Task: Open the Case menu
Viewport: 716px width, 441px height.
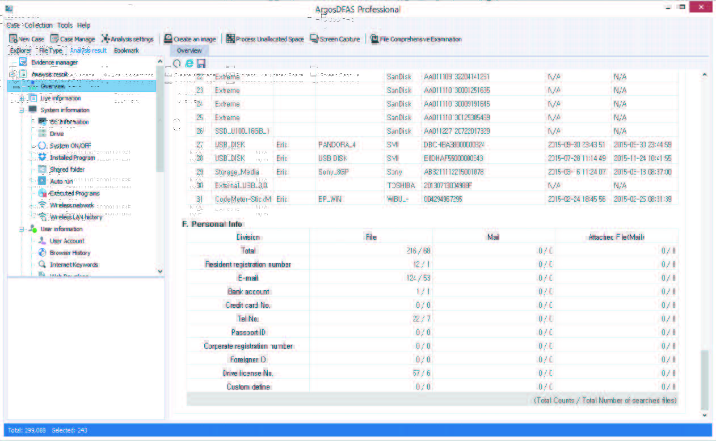Action: [12, 25]
